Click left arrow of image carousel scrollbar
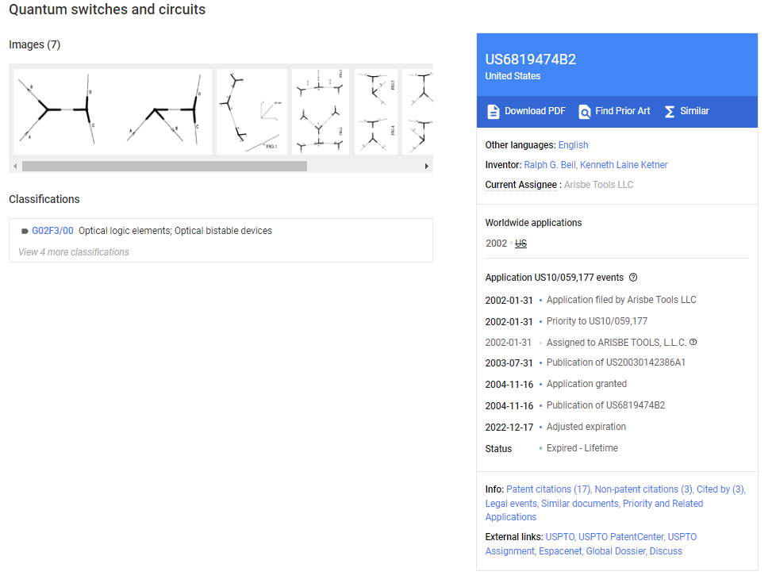 (15, 167)
